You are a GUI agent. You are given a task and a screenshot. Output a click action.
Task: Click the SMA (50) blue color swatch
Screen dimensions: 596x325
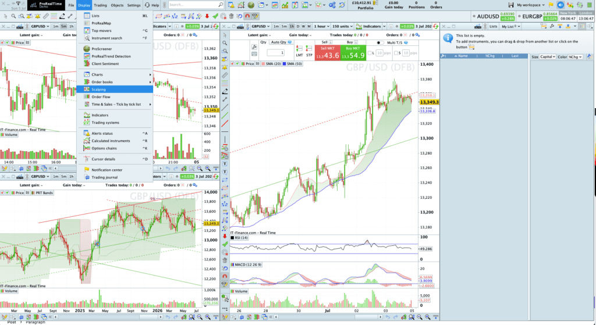click(x=284, y=64)
